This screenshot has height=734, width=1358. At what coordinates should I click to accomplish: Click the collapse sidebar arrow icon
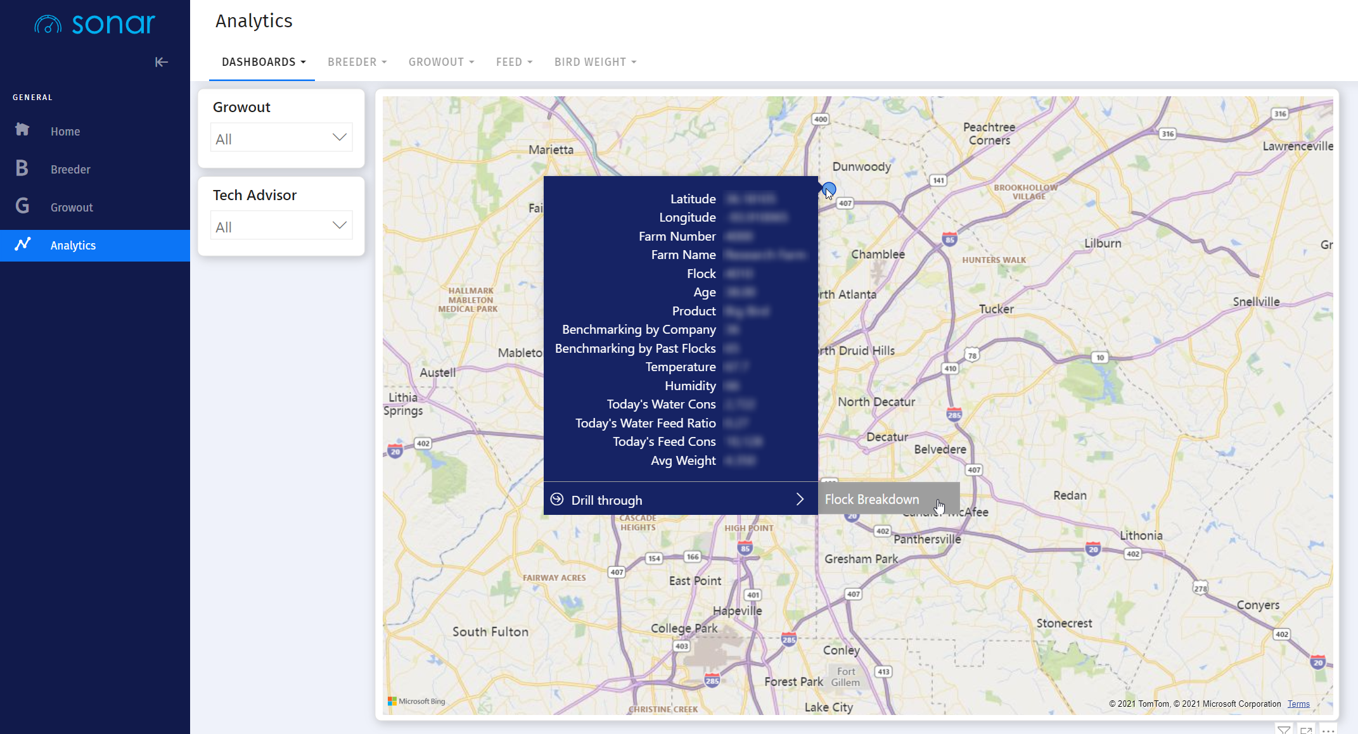pos(161,62)
